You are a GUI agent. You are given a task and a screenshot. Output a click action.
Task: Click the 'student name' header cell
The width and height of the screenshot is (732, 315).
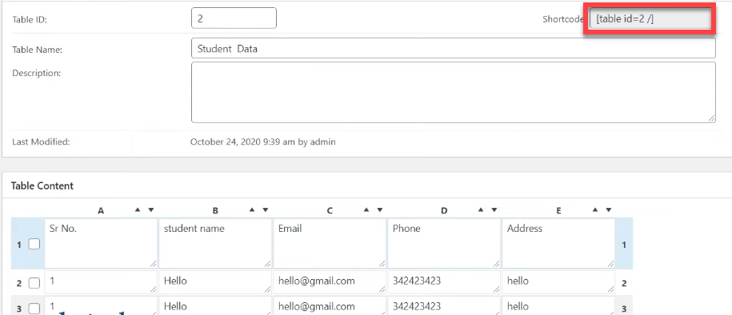[215, 244]
